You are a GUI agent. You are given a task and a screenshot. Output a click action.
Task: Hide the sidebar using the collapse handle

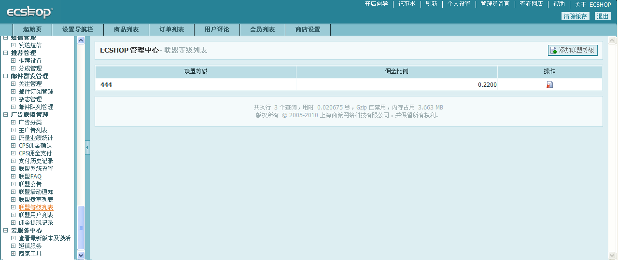click(87, 148)
